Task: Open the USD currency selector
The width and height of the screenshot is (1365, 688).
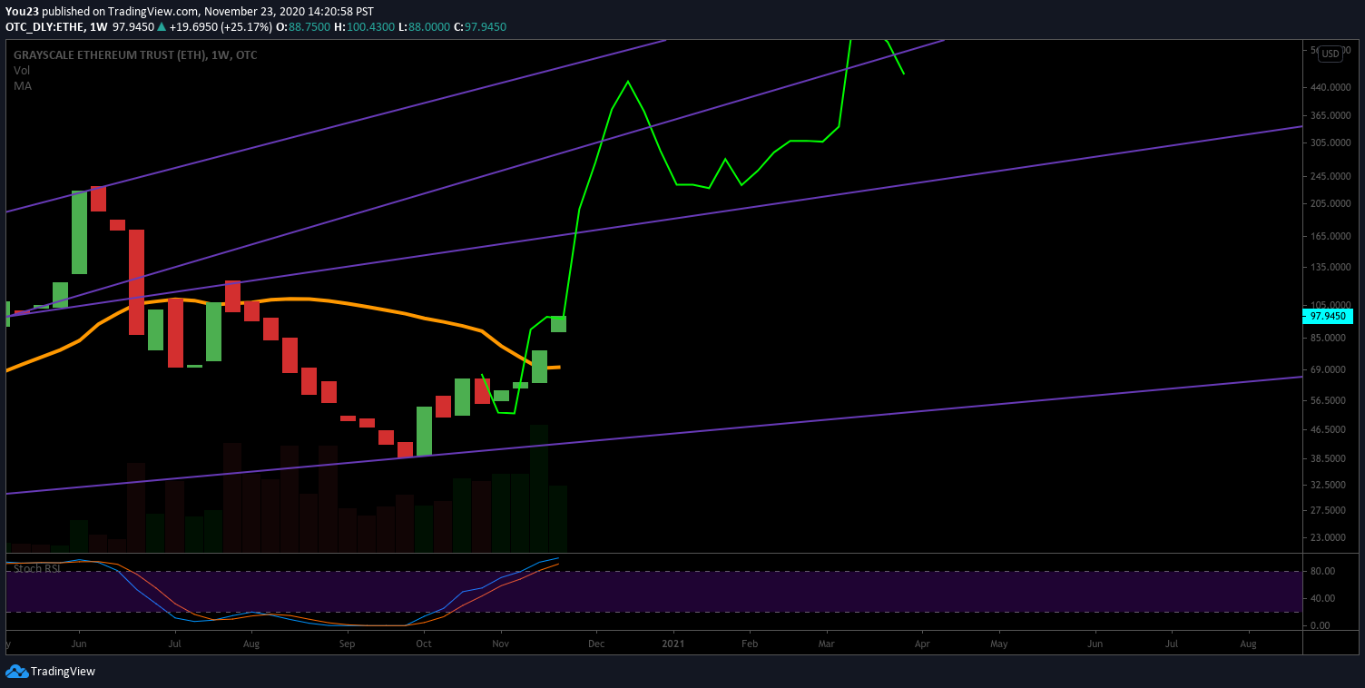Action: pos(1330,54)
